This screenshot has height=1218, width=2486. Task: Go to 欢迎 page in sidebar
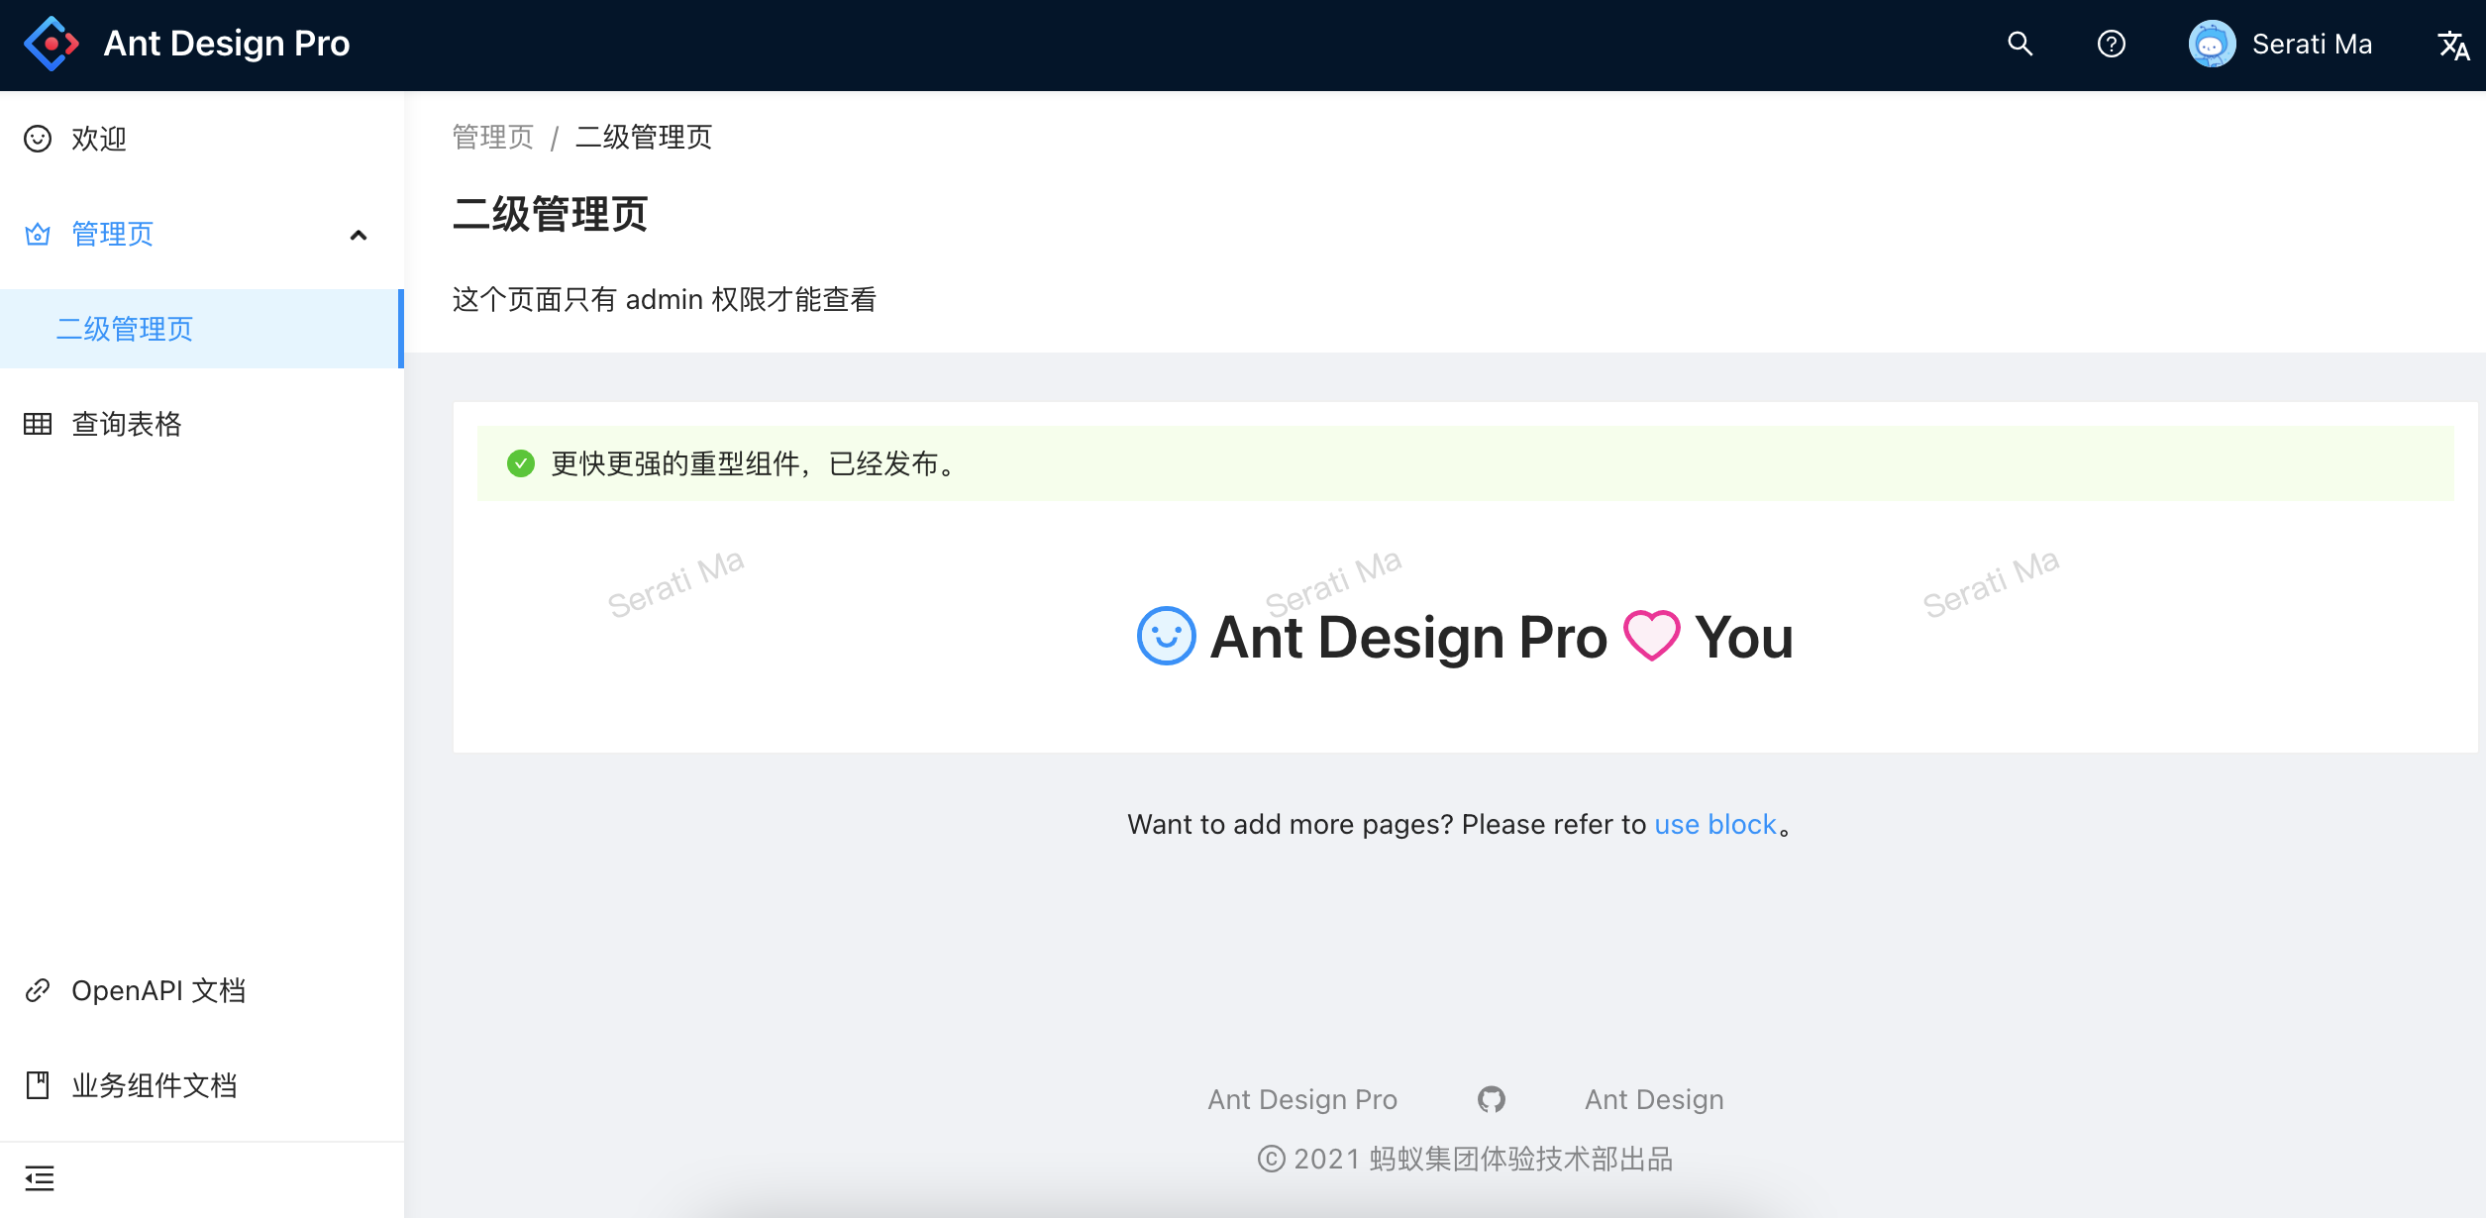tap(99, 139)
